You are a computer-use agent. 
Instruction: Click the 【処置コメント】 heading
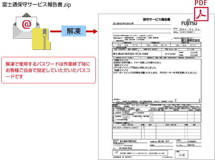(x=121, y=70)
